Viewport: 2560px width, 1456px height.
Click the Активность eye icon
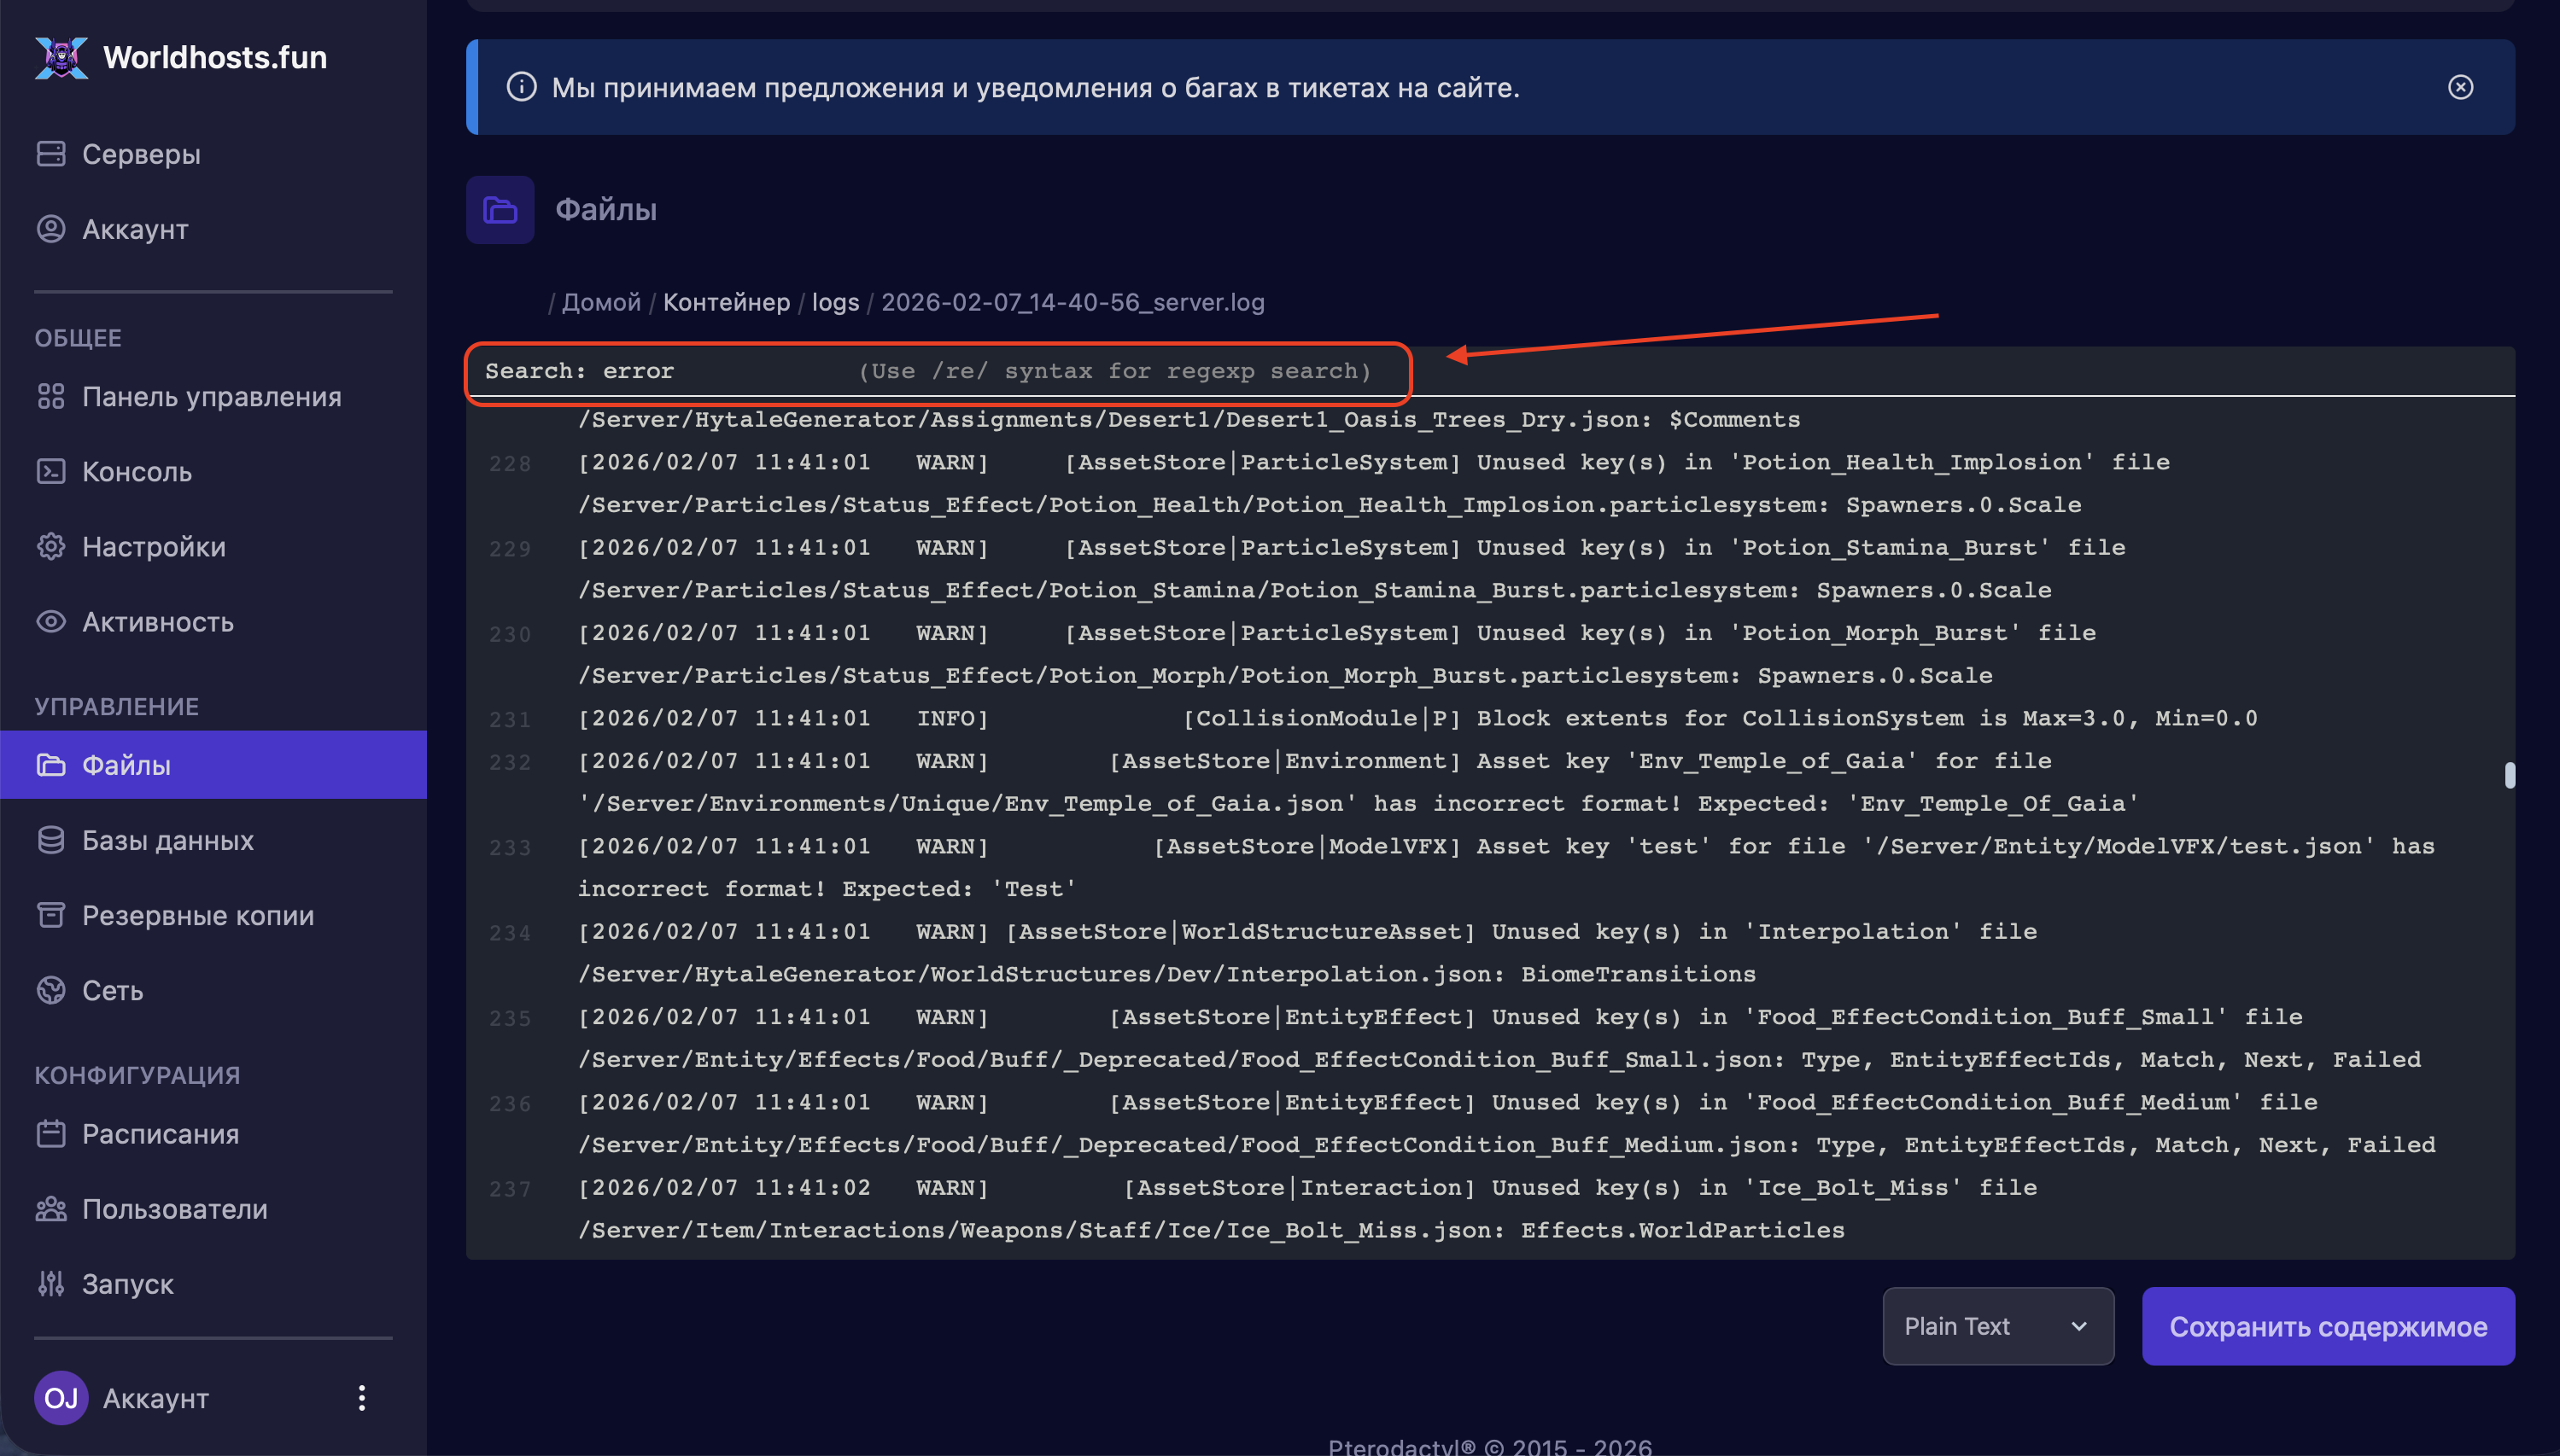coord(50,622)
